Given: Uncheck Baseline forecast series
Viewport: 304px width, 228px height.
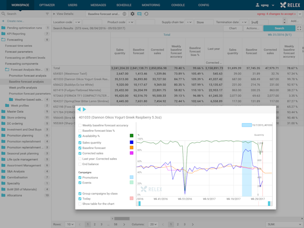Looking at the screenshot, I should [x=80, y=148].
